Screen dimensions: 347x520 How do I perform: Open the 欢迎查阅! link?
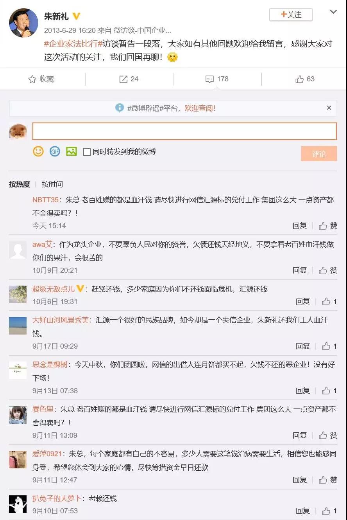(x=200, y=108)
